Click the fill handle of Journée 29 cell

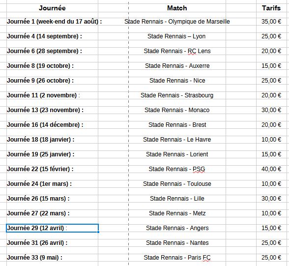(98, 232)
